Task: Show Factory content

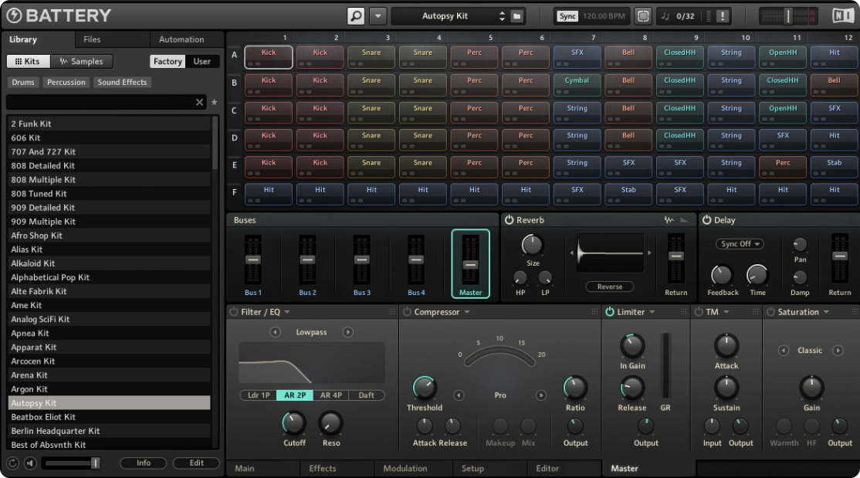Action: click(168, 62)
